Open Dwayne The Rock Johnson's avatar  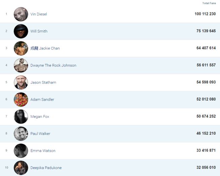(21, 65)
